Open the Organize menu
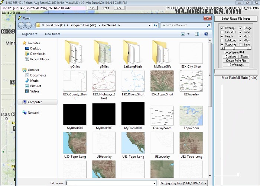Viewport: 260px width, 186px height. [30, 34]
